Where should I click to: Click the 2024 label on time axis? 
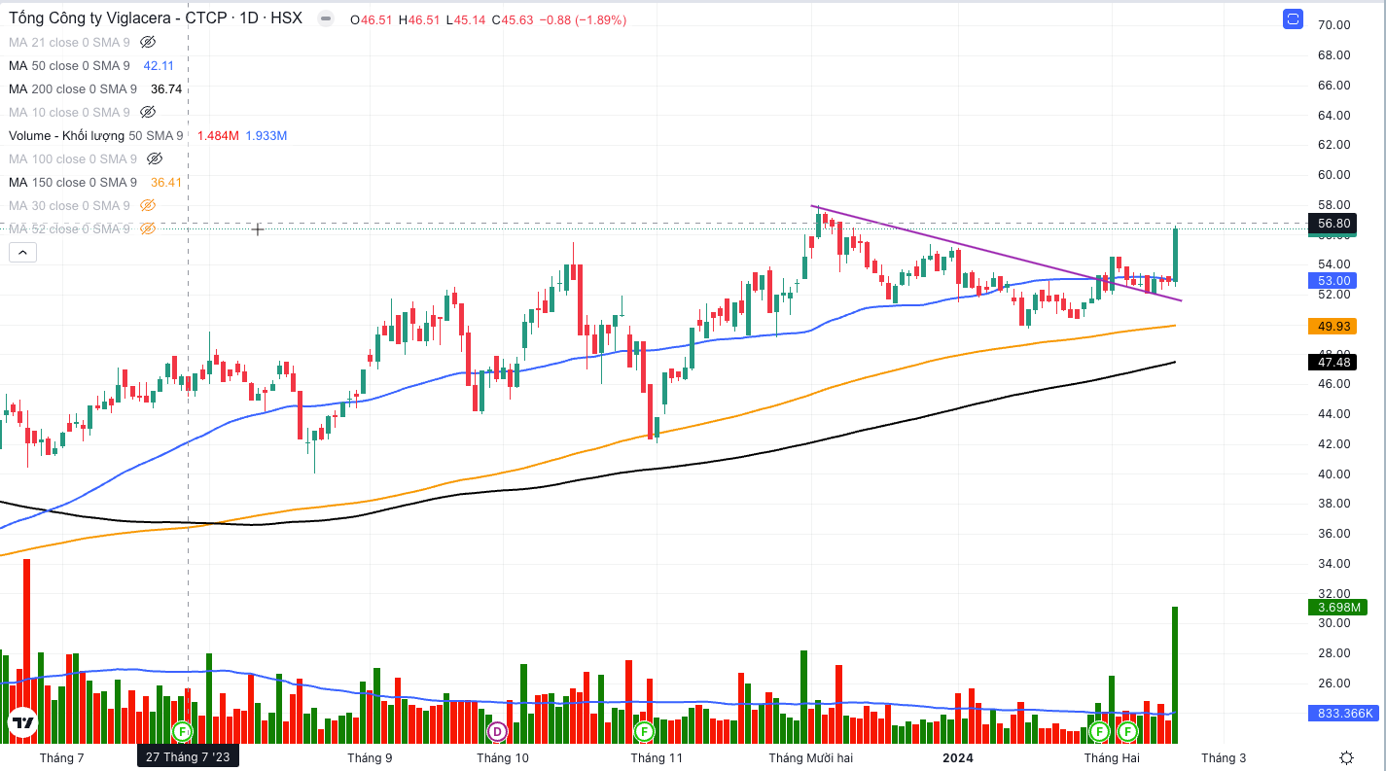[x=958, y=757]
